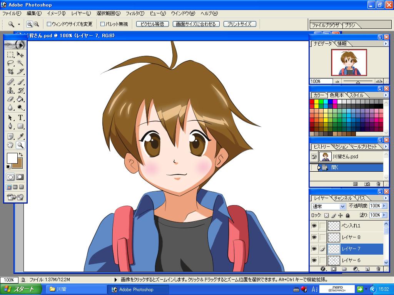Open the 選択範囲 menu
Viewport: 394px width, 295px height.
tap(108, 13)
